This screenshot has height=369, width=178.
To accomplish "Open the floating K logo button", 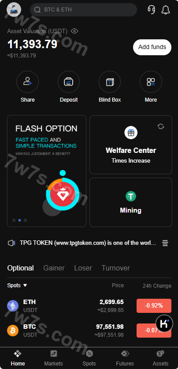I will 164,323.
